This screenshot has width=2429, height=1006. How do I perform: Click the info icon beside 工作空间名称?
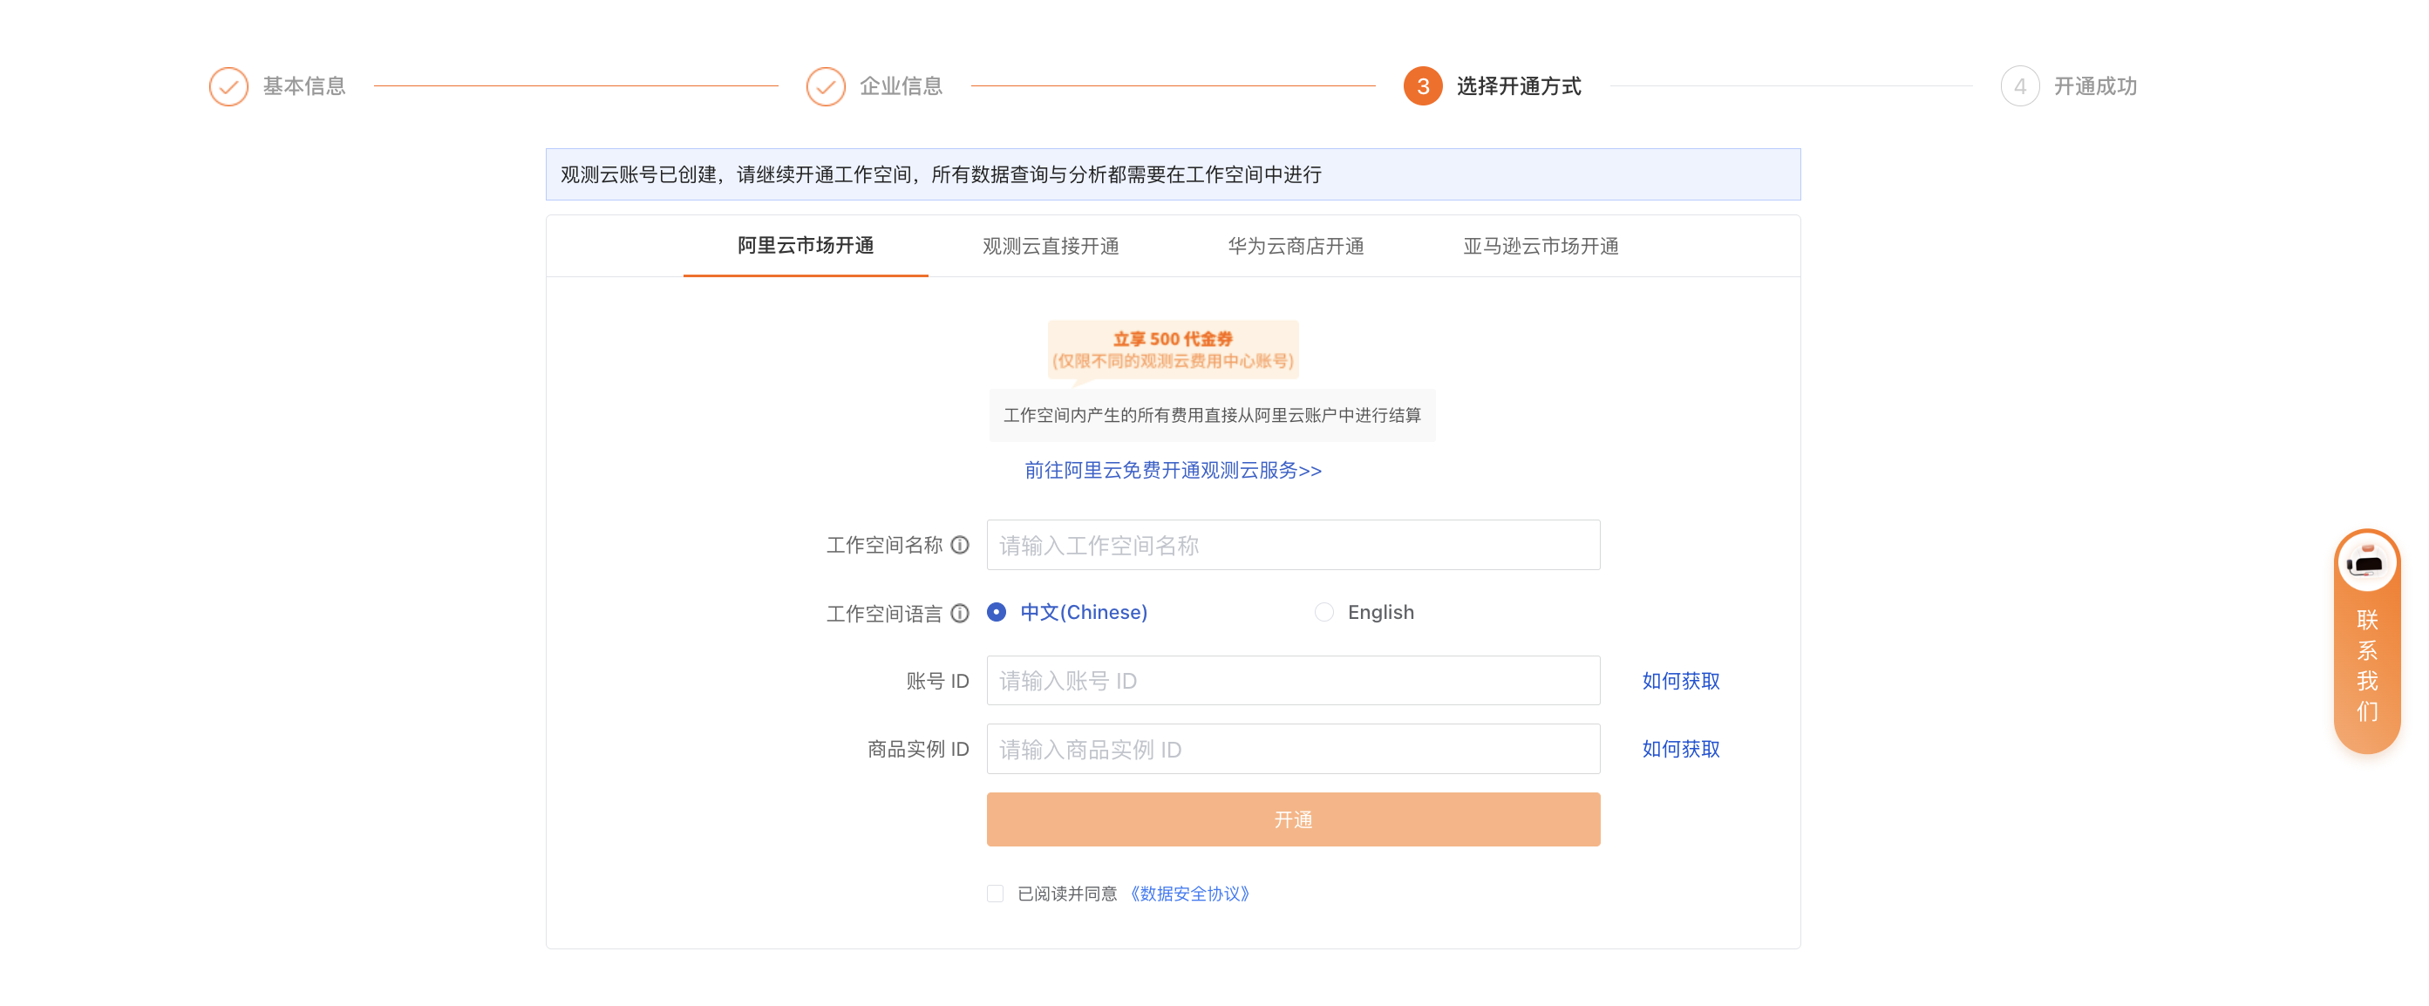[959, 545]
